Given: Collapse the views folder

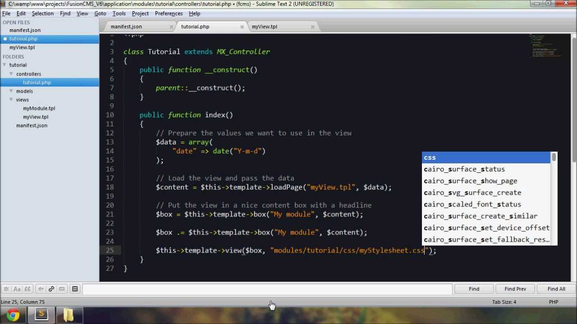Looking at the screenshot, I should [11, 99].
